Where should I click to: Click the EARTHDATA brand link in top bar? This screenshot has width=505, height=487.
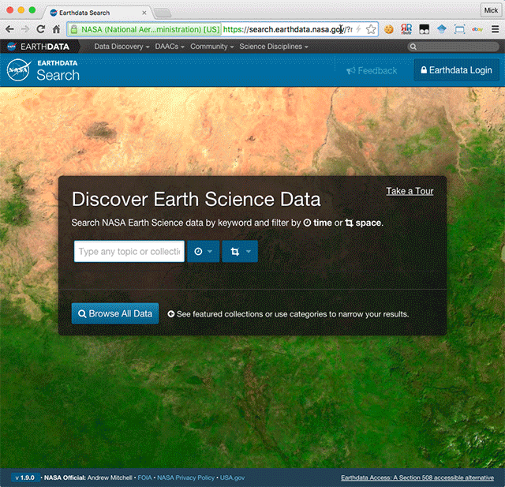point(45,47)
